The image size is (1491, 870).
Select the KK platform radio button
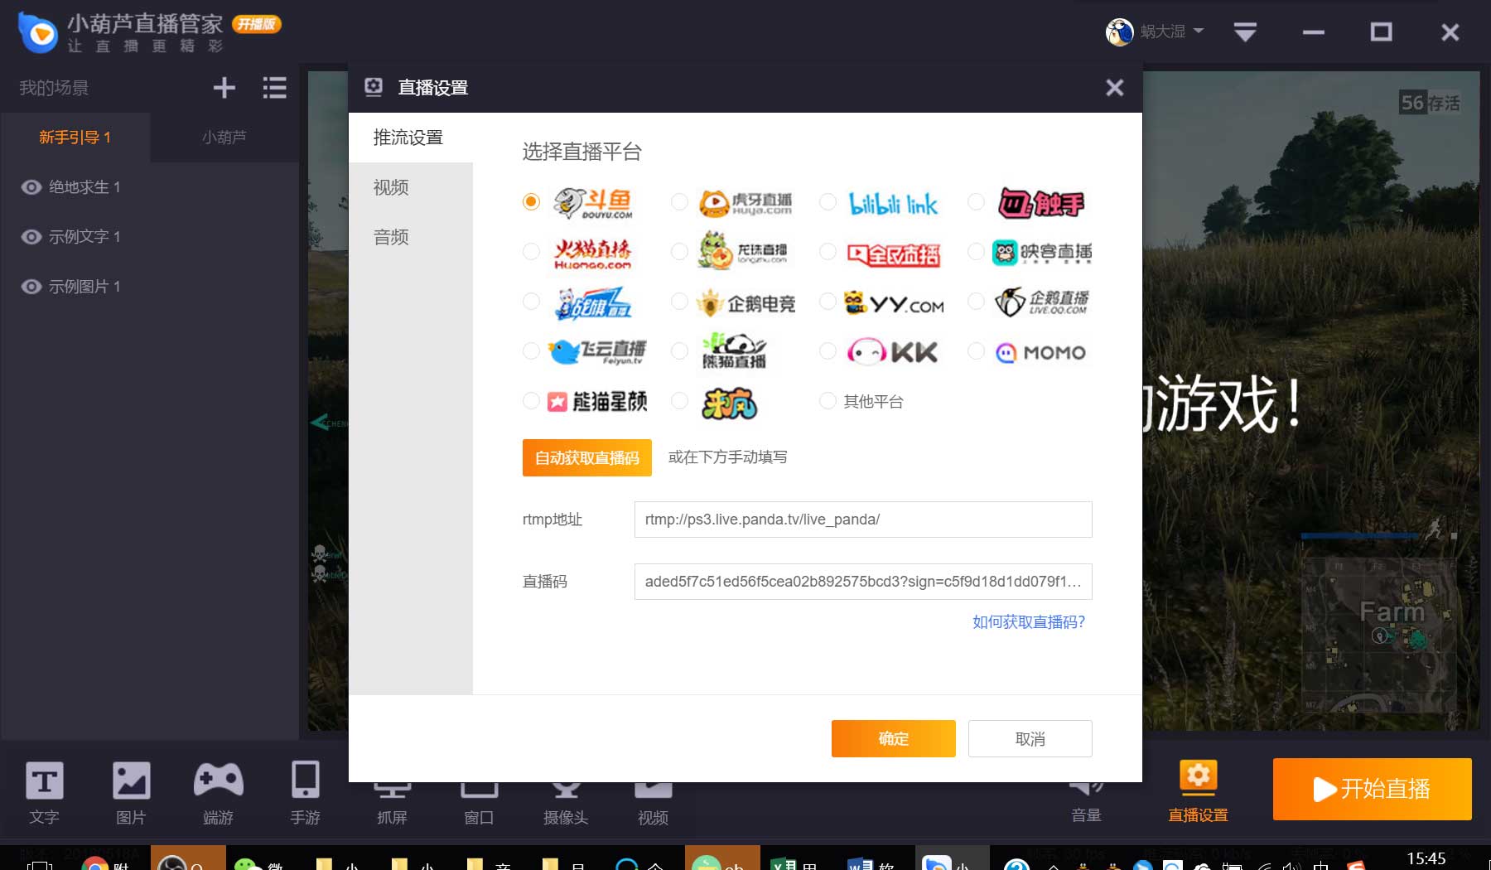(828, 351)
